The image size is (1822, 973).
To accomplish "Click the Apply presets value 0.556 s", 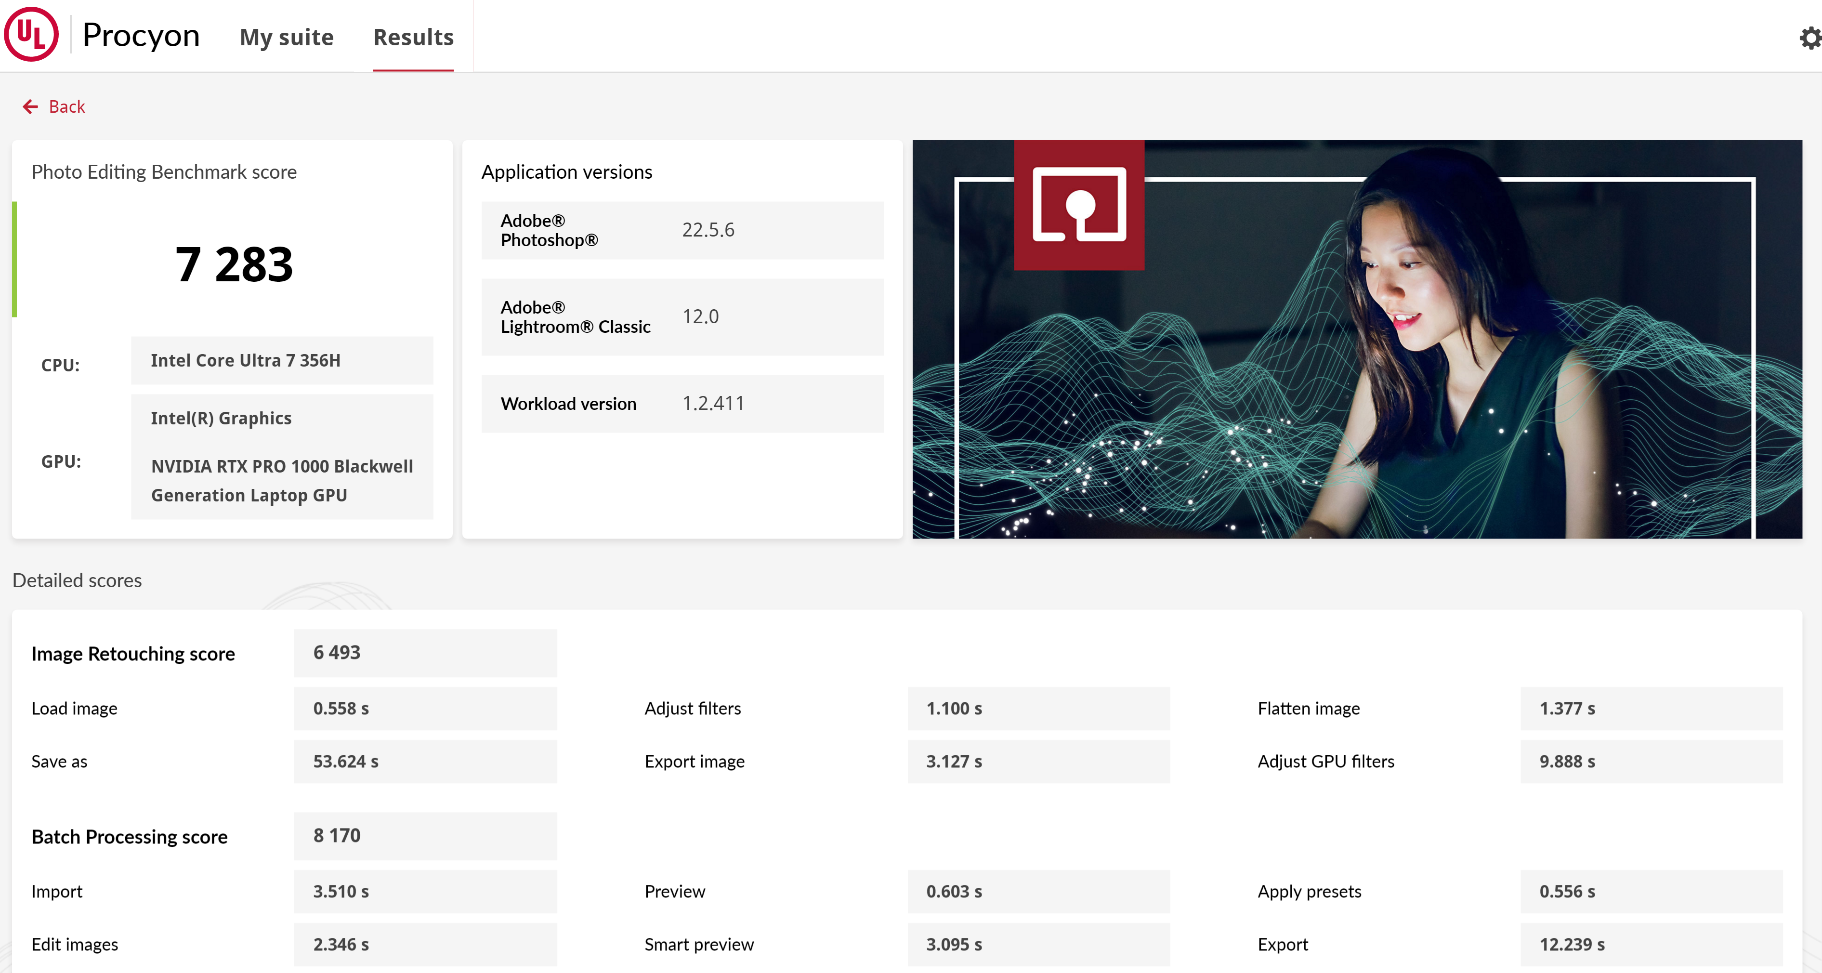I will [1652, 892].
